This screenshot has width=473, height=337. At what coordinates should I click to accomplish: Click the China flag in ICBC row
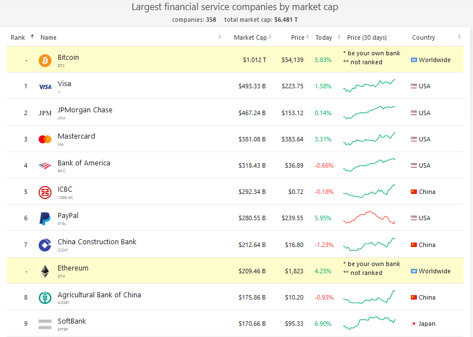click(x=414, y=192)
